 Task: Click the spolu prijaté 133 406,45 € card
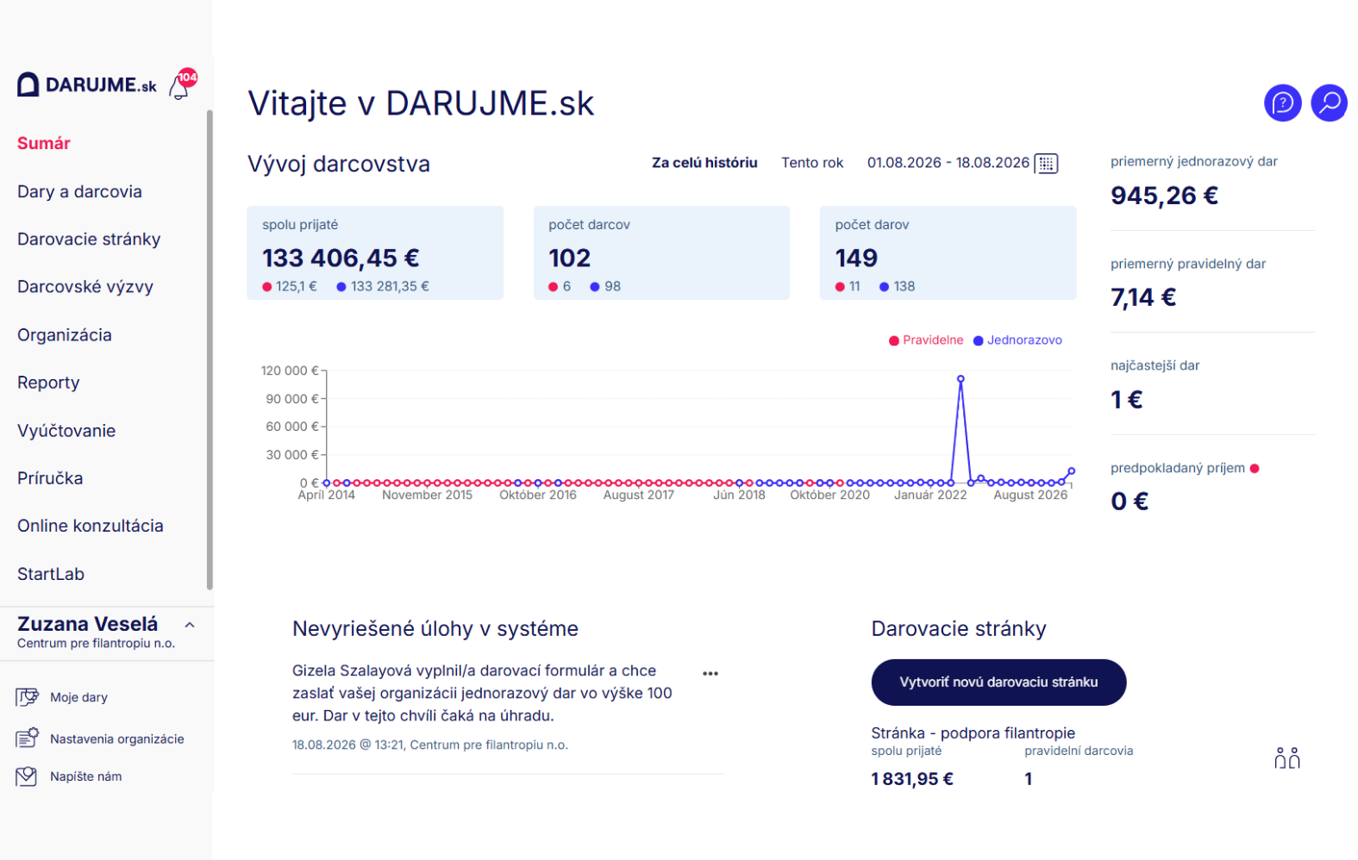[375, 252]
